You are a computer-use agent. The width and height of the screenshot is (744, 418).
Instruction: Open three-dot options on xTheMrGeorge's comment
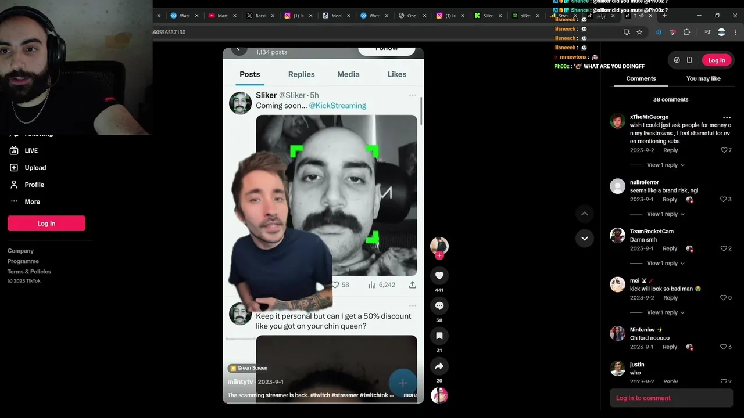[727, 117]
